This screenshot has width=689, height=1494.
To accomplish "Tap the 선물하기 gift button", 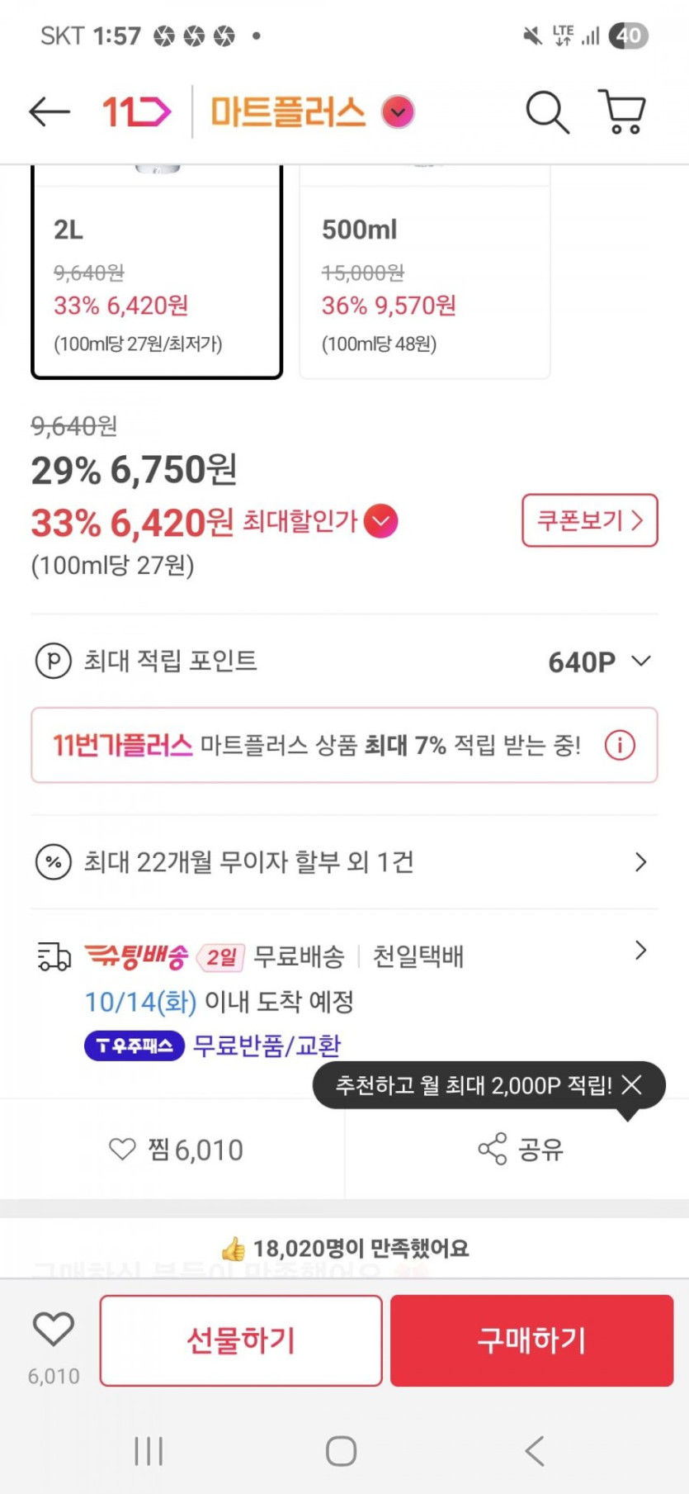I will point(241,1340).
